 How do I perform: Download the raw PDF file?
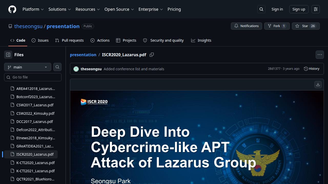[318, 85]
